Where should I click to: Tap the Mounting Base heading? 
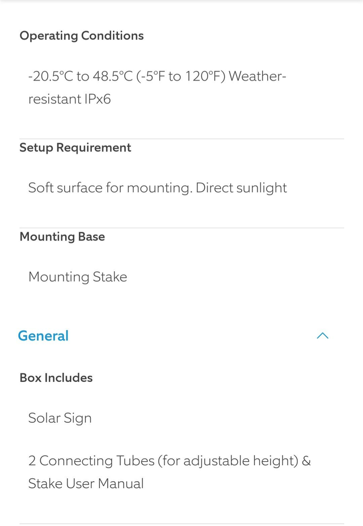click(62, 237)
